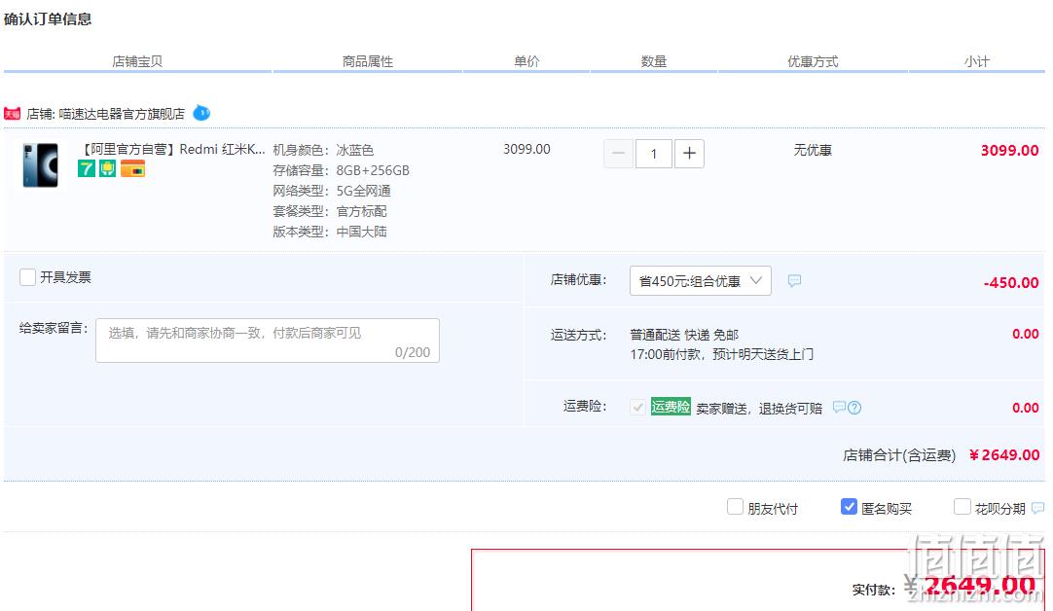Click the 存储容量: 8GB+256GB attribute text
1053x611 pixels.
point(342,170)
